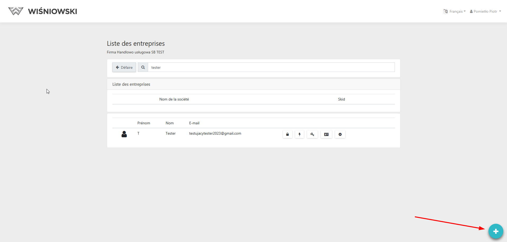Click the Défaire back button
507x242 pixels.
tap(124, 67)
